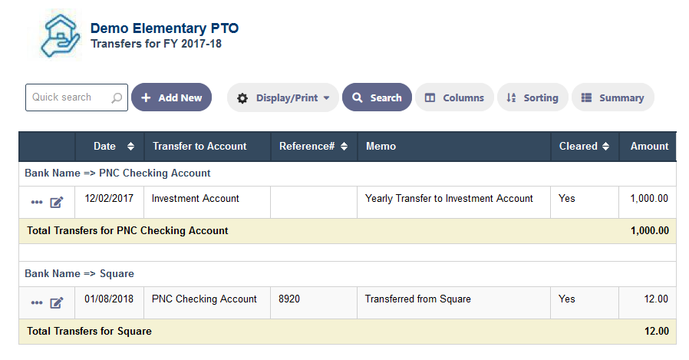Sort by Reference# using its sort arrows
689x360 pixels.
click(344, 147)
